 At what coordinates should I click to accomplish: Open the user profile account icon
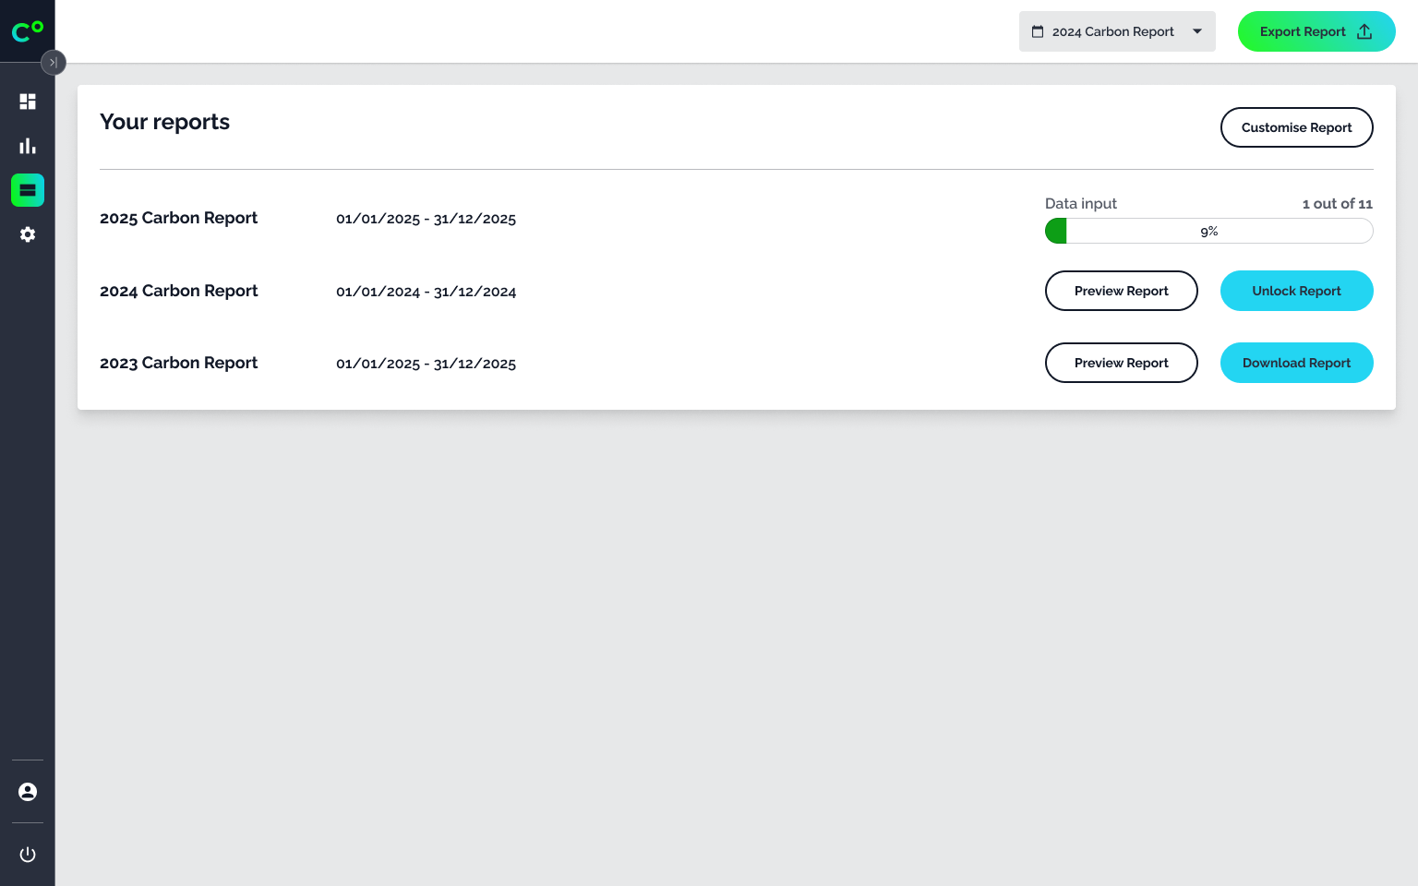pos(27,791)
